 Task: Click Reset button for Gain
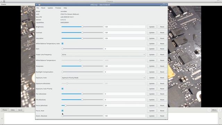coord(162,49)
